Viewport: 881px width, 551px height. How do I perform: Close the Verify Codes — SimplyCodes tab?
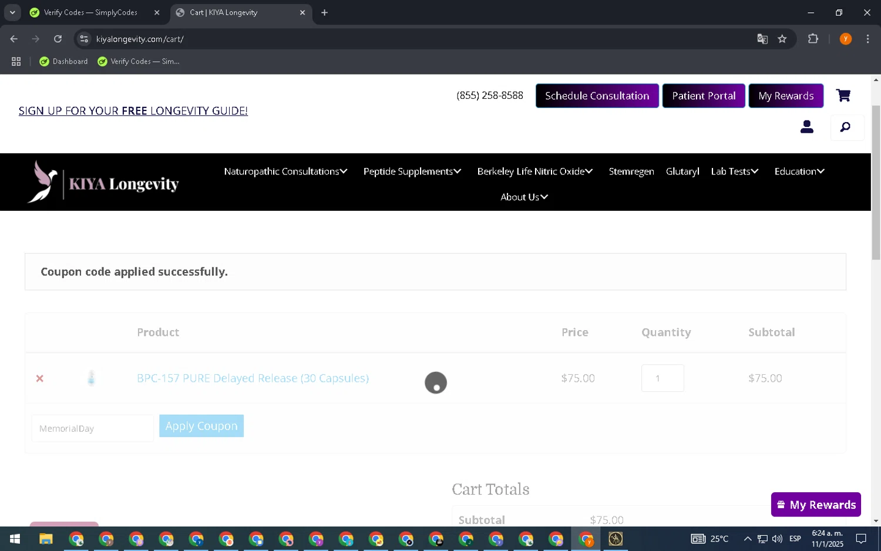pos(157,12)
